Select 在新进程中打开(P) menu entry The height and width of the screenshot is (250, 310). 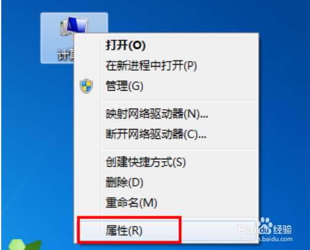coord(151,65)
